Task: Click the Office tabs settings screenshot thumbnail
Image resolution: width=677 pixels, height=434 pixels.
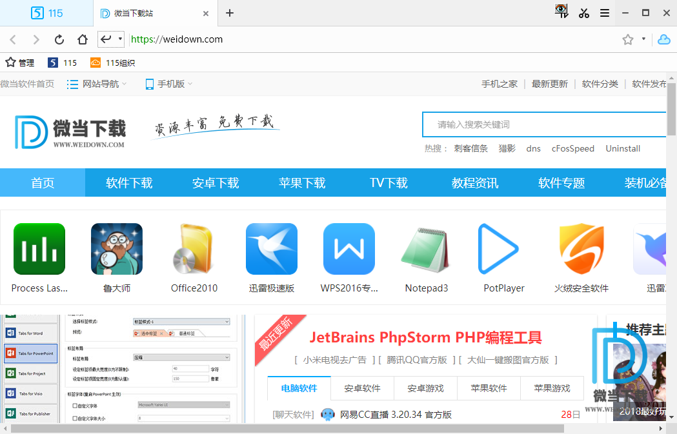Action: 122,369
